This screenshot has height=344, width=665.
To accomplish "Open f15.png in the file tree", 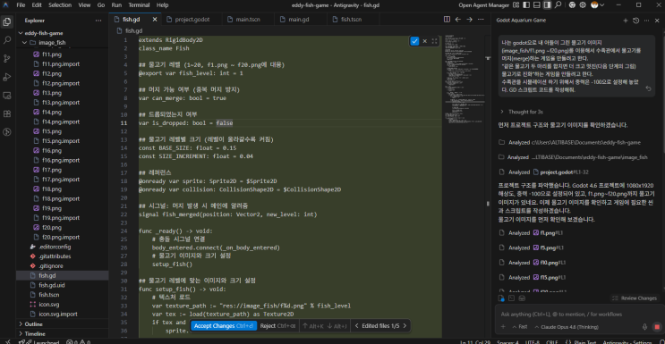I will click(x=52, y=131).
